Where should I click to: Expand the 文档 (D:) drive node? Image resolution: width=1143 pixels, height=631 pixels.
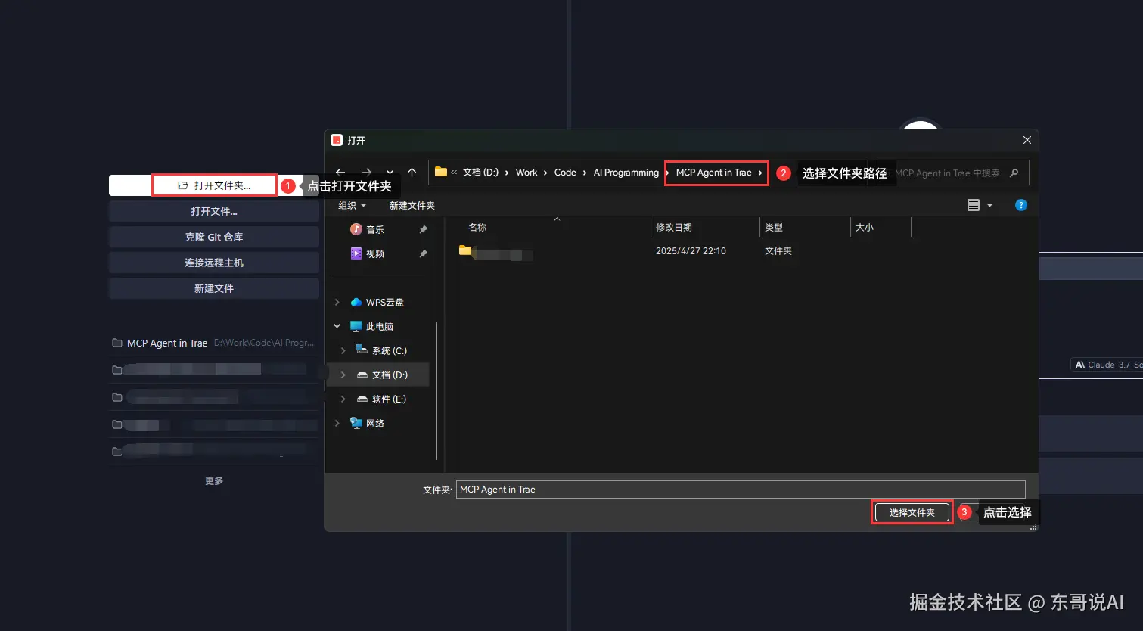click(x=343, y=375)
